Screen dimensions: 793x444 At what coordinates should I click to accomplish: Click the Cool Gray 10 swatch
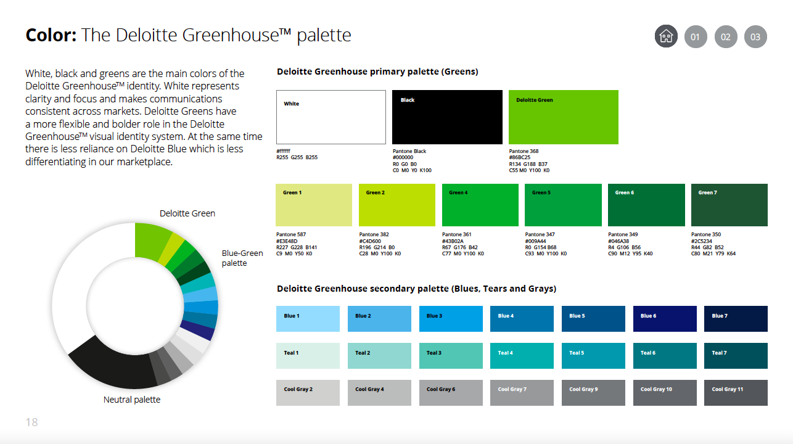665,393
